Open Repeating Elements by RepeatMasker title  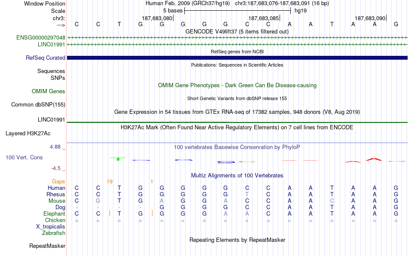coord(237,240)
